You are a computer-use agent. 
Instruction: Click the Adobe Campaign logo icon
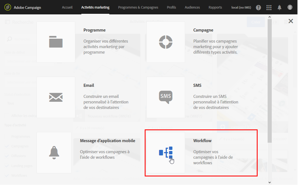7,7
